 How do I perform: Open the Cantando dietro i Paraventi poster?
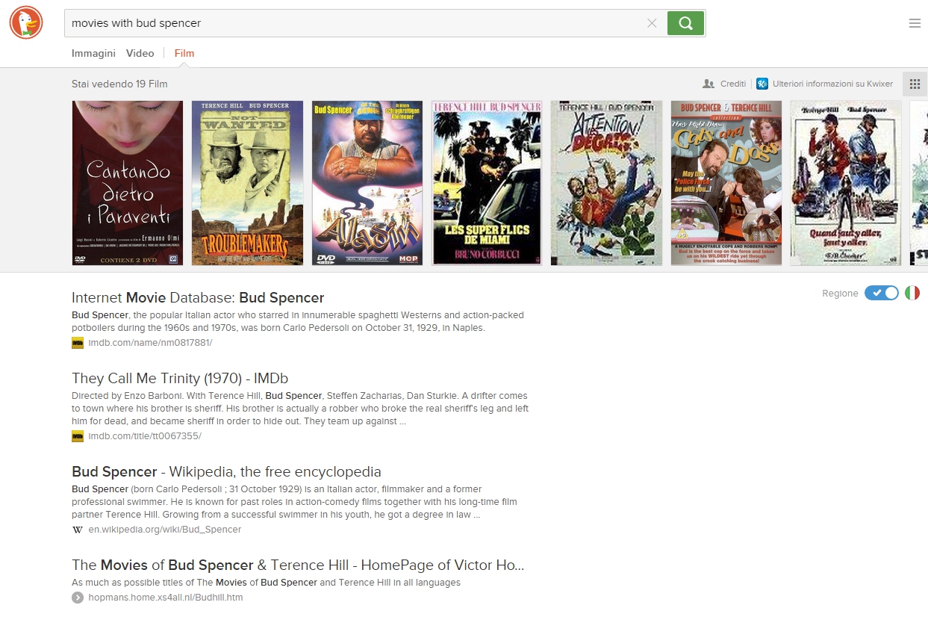pos(128,183)
